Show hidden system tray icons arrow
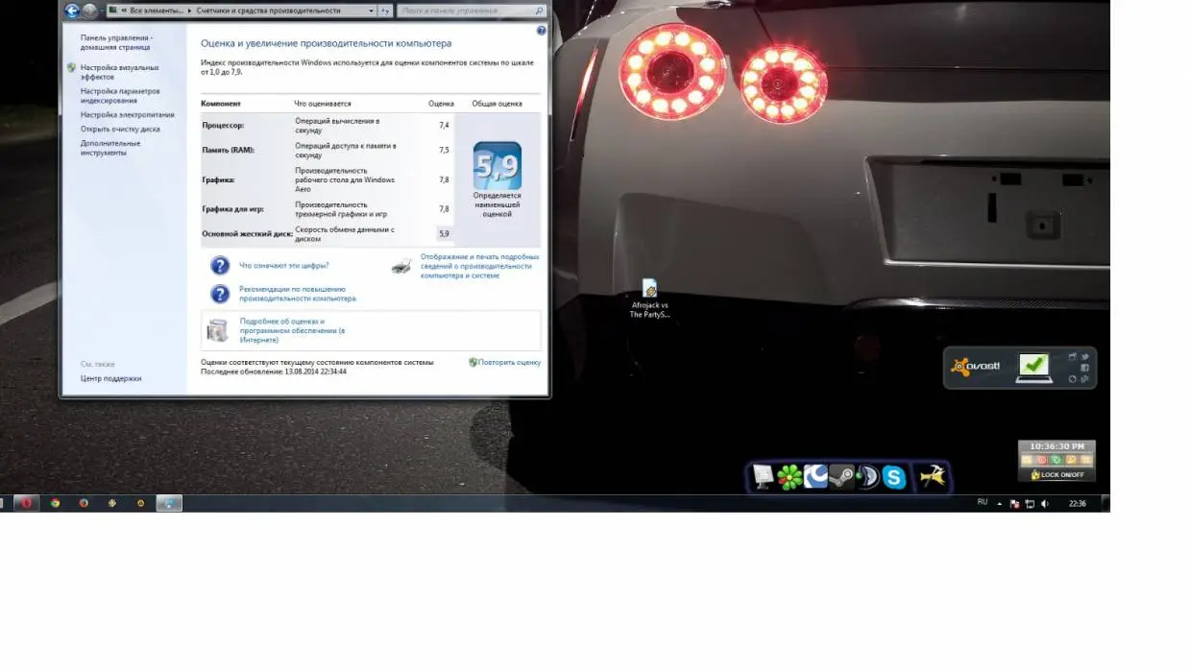The width and height of the screenshot is (1191, 670). (999, 503)
